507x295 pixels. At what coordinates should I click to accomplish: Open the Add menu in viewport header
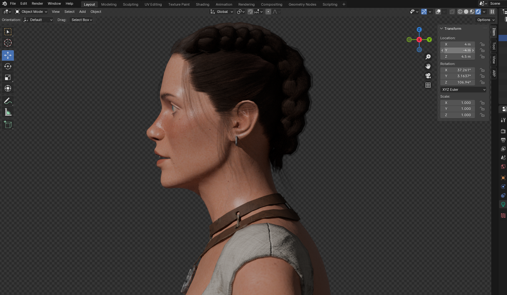pos(82,12)
